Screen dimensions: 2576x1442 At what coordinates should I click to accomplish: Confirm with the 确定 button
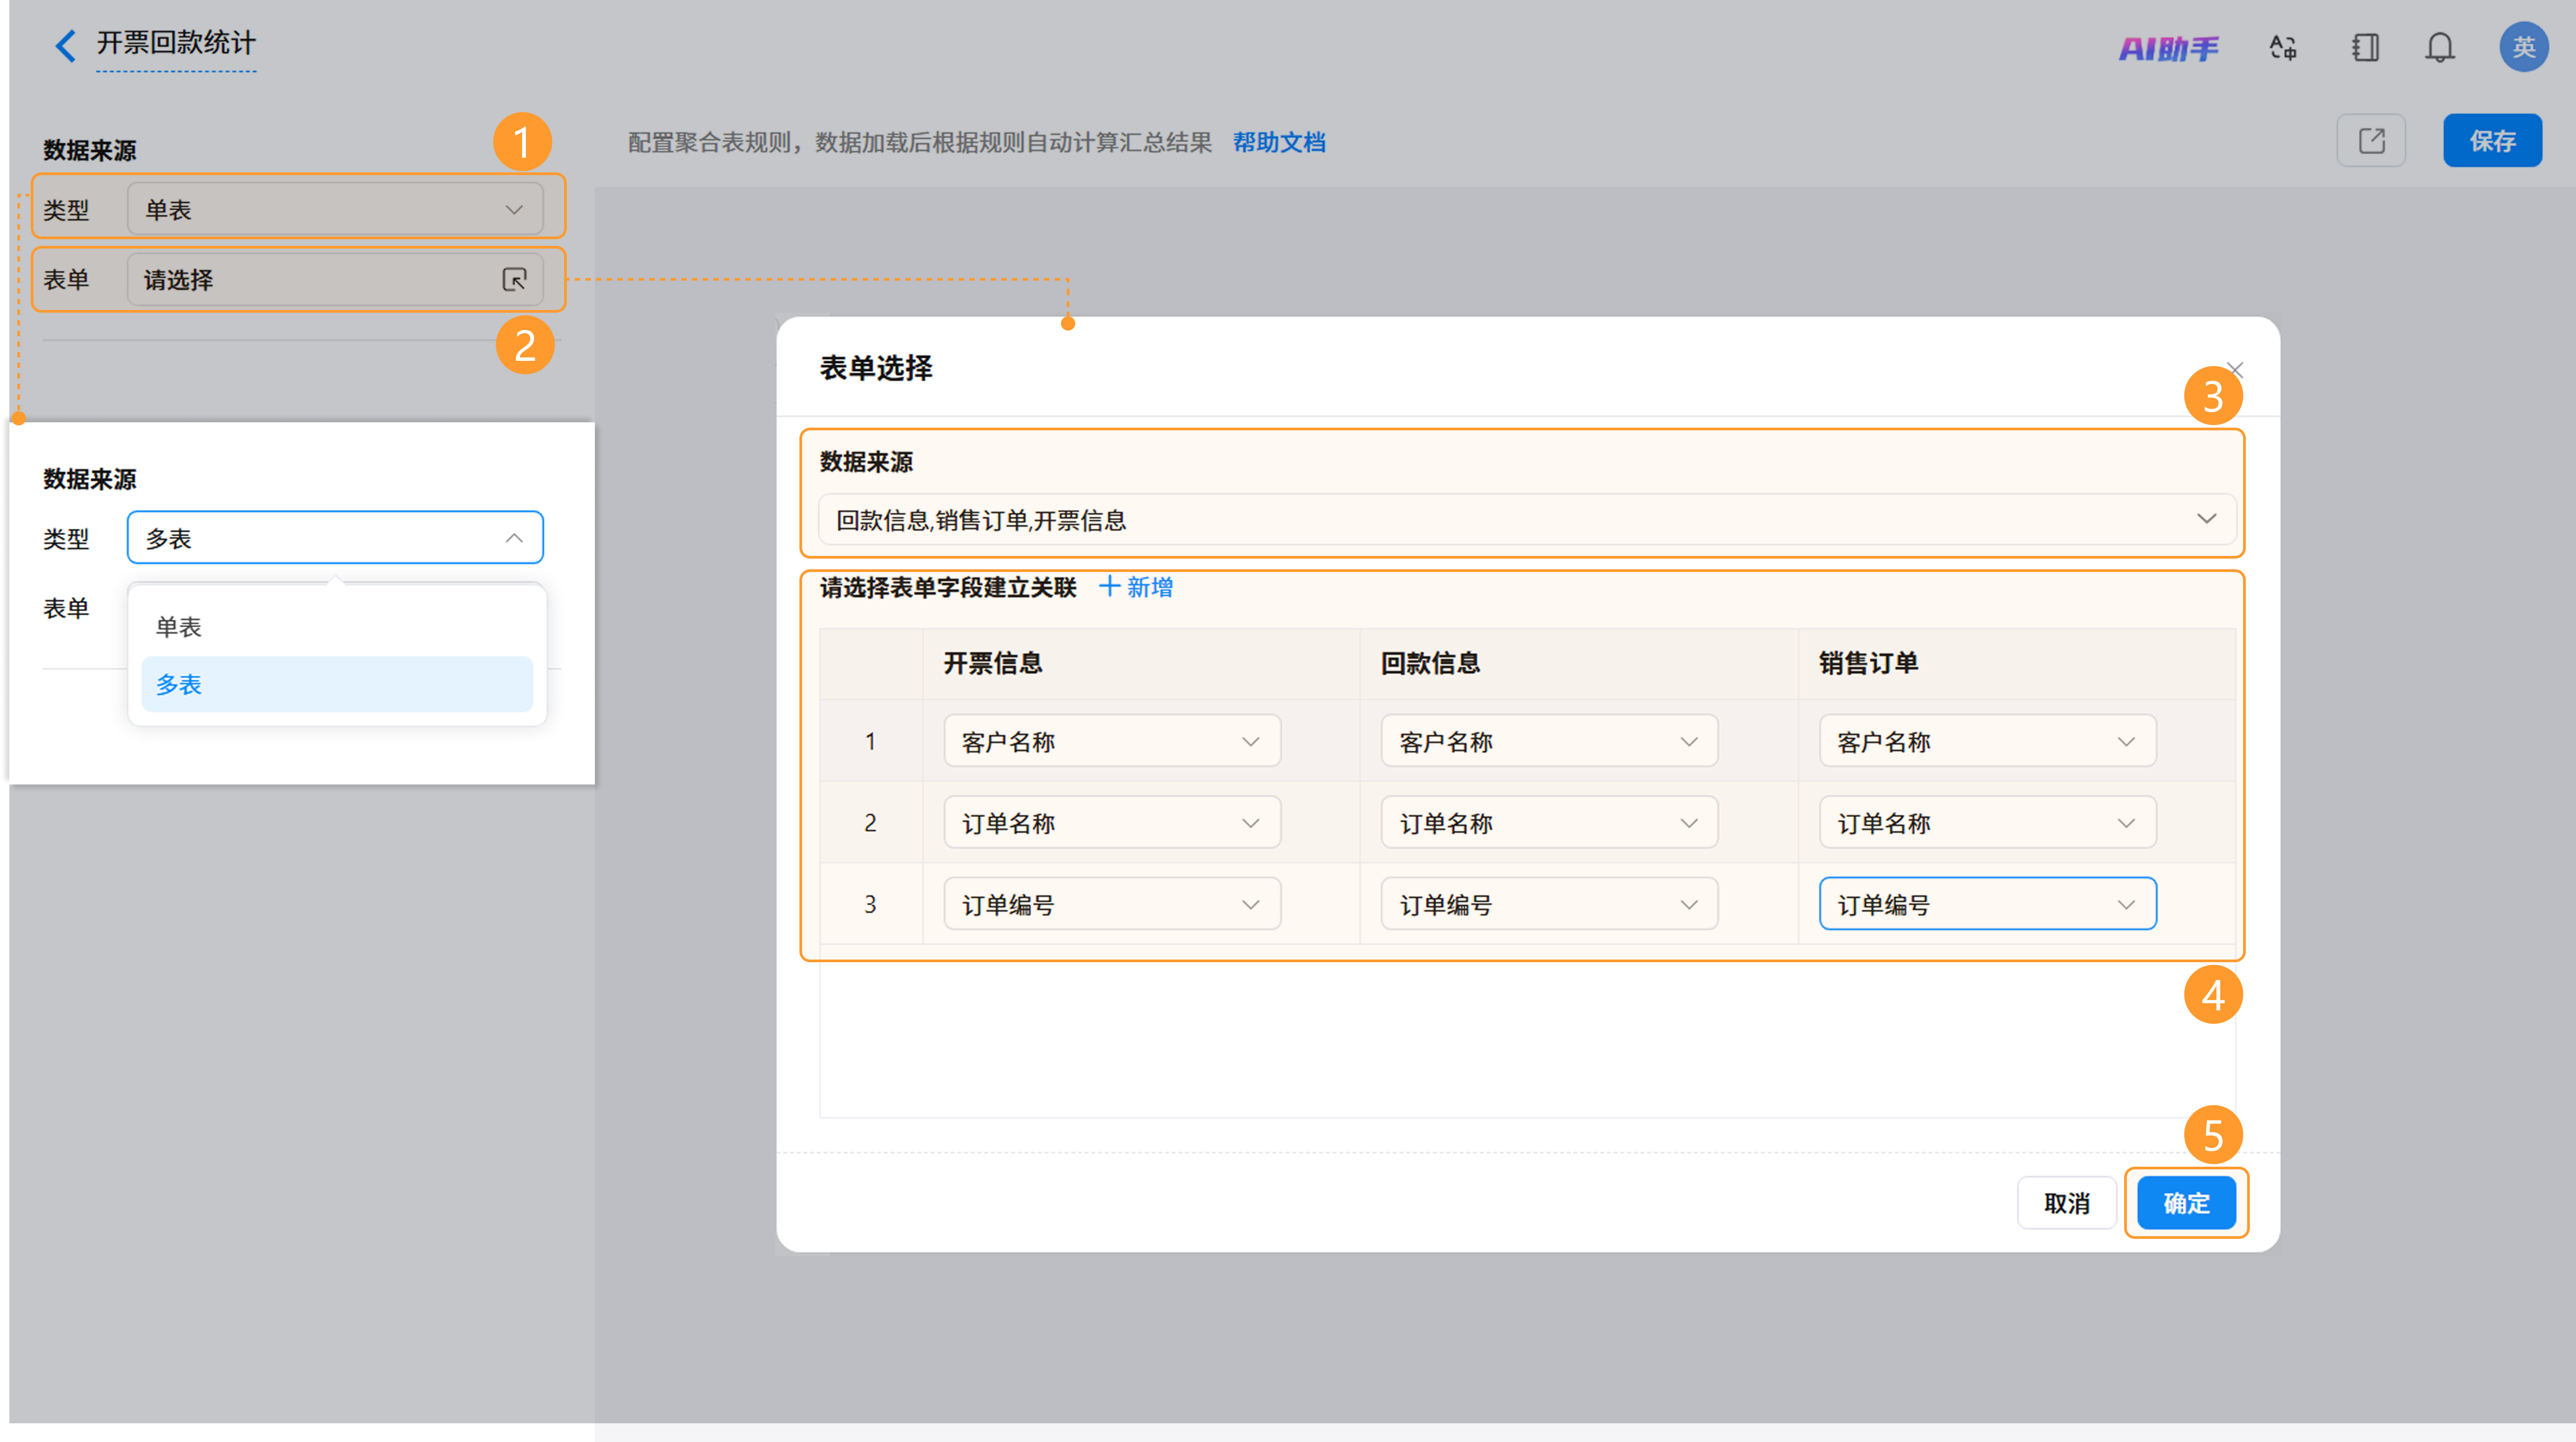point(2186,1203)
